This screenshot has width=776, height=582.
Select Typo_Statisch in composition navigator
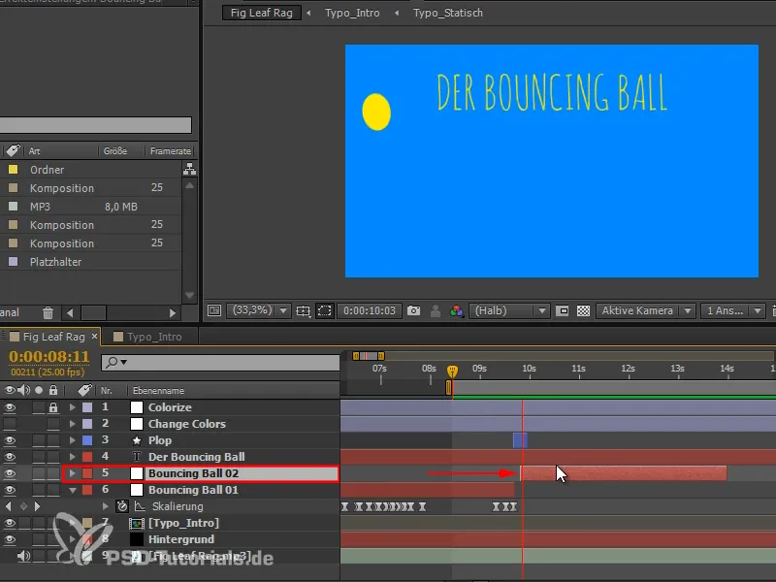(x=448, y=13)
